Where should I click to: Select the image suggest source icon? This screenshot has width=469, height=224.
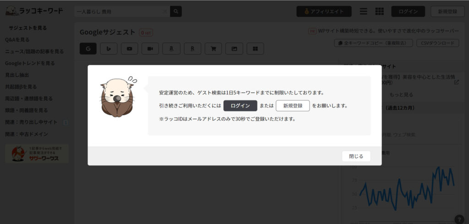point(234,49)
